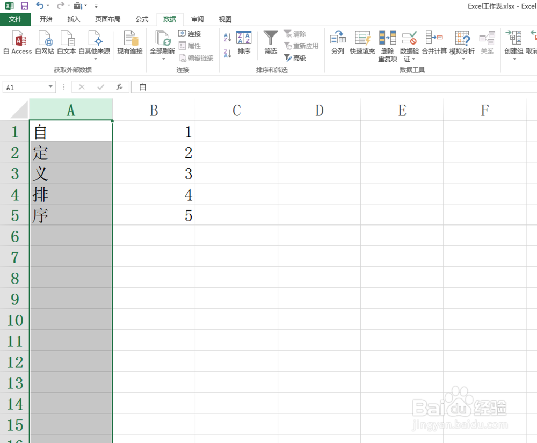Toggle the Filter (筛选) funnel
Viewport: 537px width, 443px height.
coord(271,42)
